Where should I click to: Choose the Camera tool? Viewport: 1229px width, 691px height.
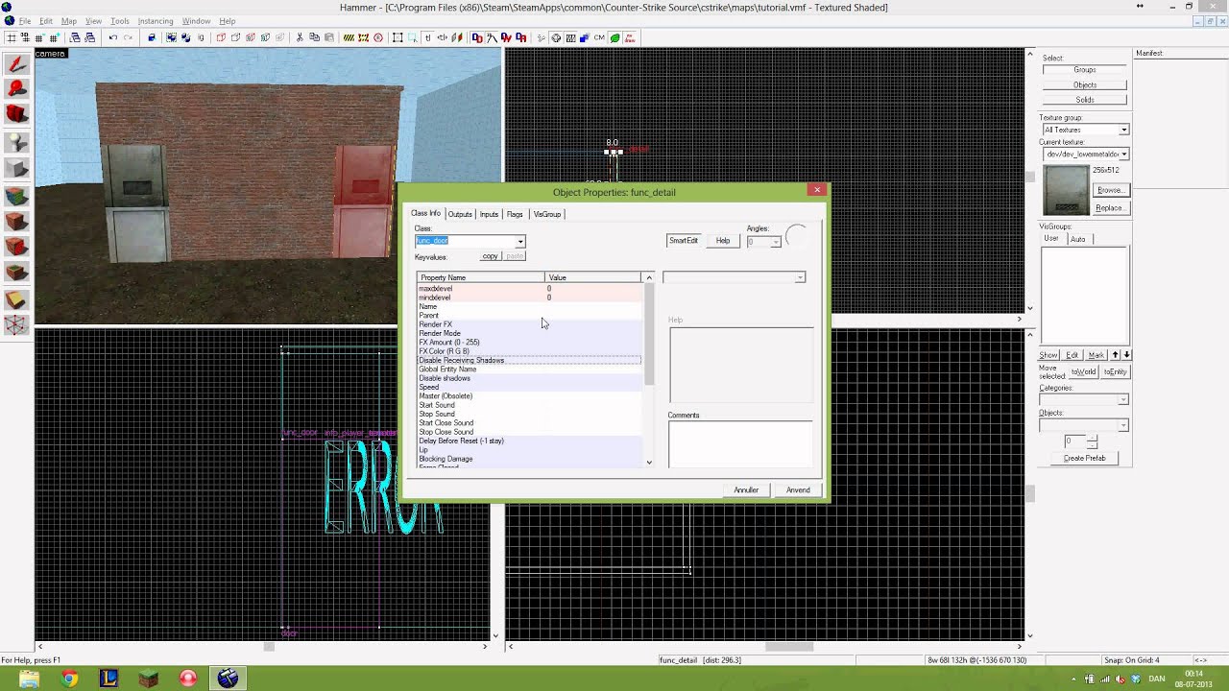(16, 114)
